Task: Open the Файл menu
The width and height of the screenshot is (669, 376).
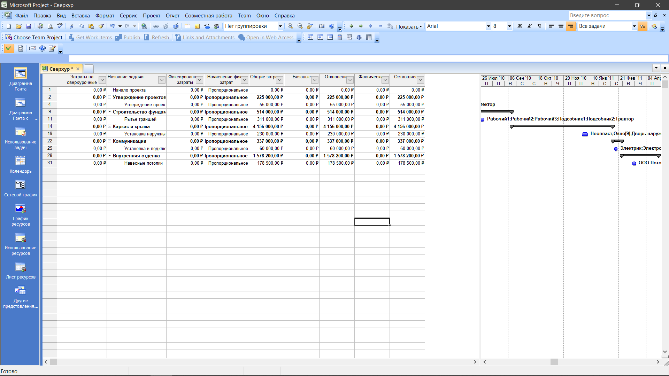Action: pos(21,16)
